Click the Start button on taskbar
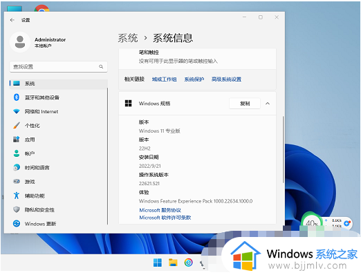 (158, 263)
